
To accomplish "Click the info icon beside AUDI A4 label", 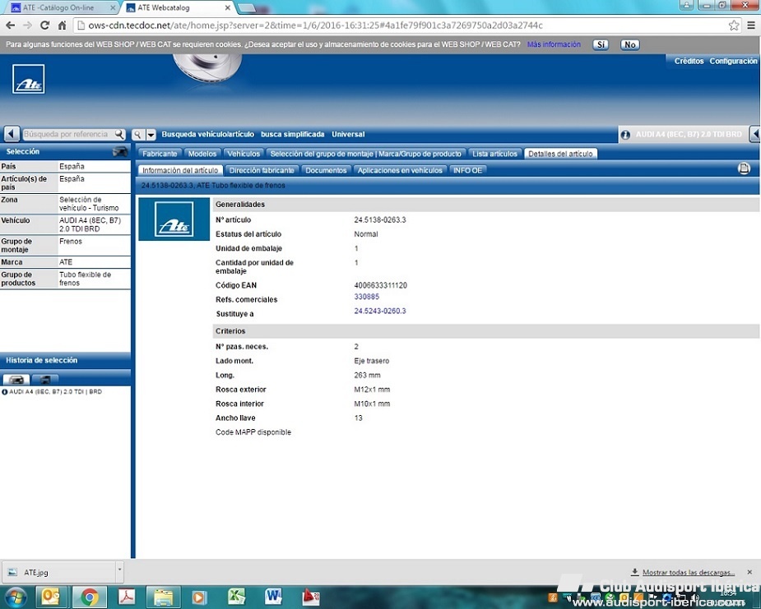I will point(625,135).
